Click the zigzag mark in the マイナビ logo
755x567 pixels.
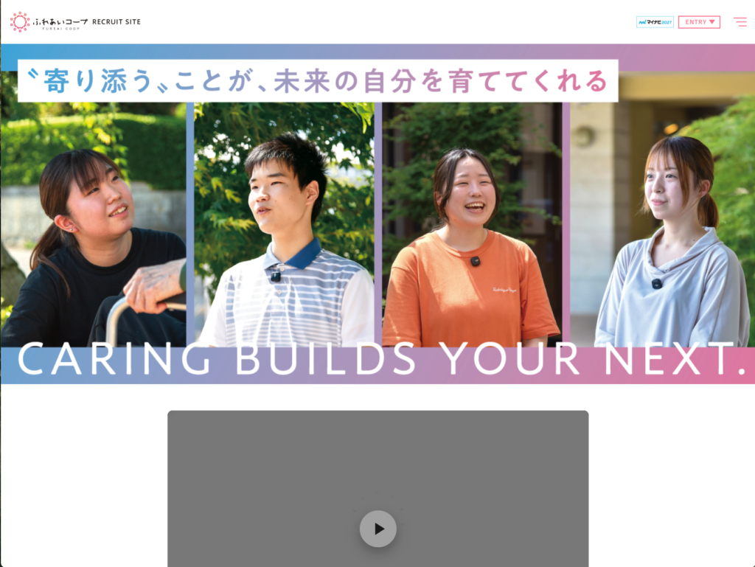pyautogui.click(x=642, y=22)
